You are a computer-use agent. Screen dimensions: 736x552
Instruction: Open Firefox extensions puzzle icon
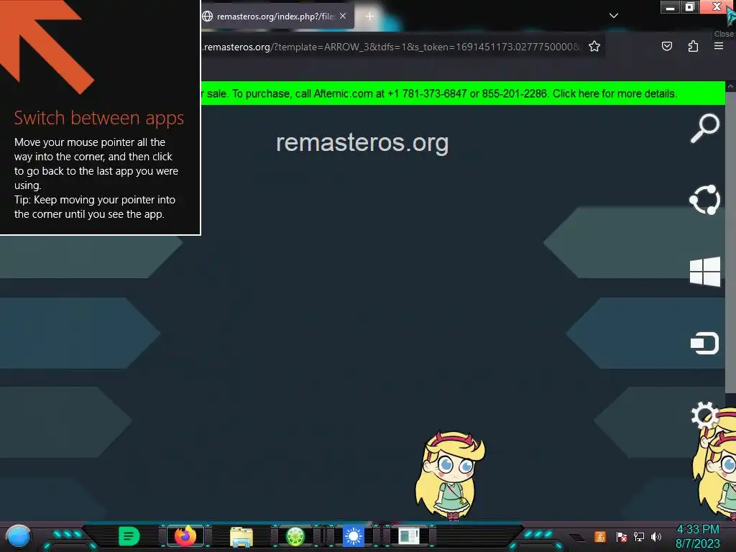[x=693, y=46]
